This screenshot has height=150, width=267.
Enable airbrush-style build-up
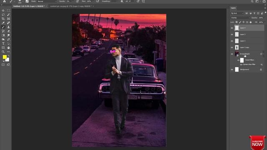(x=98, y=1)
